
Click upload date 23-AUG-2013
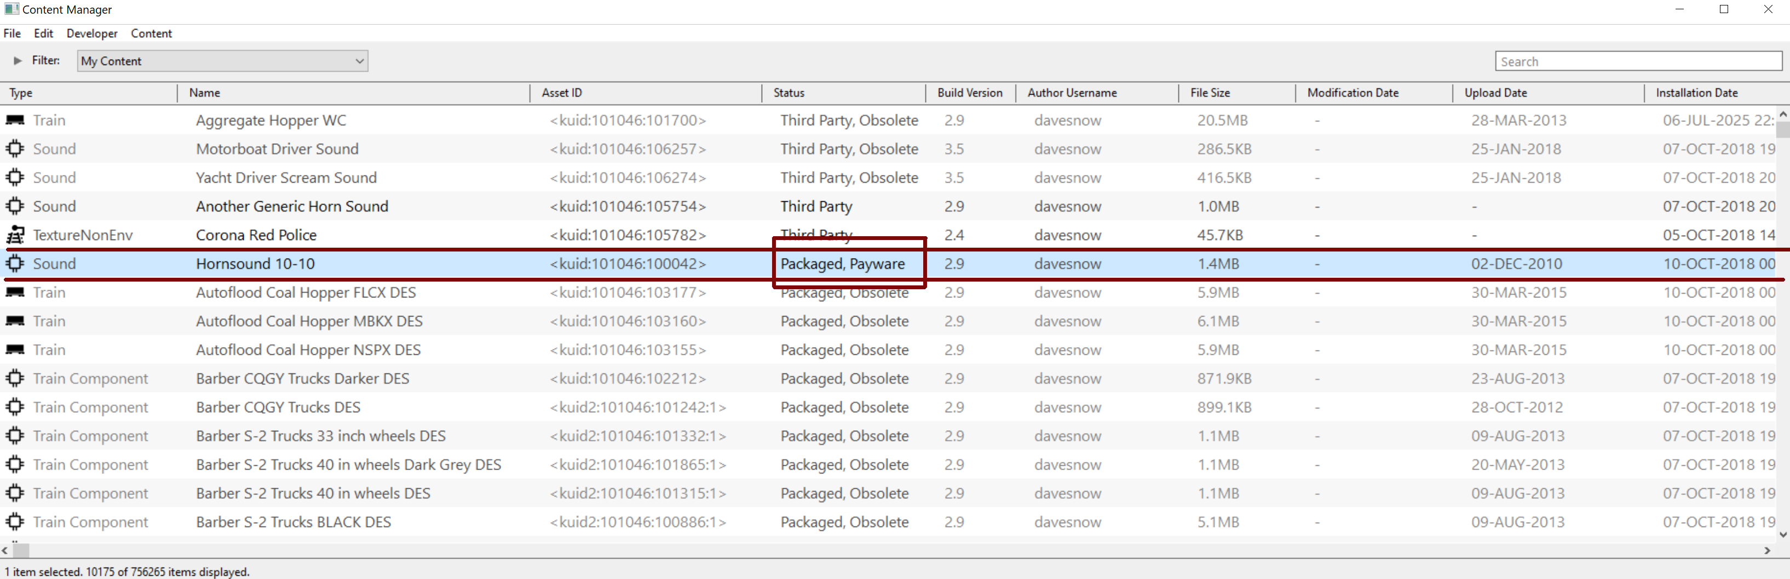pos(1518,378)
